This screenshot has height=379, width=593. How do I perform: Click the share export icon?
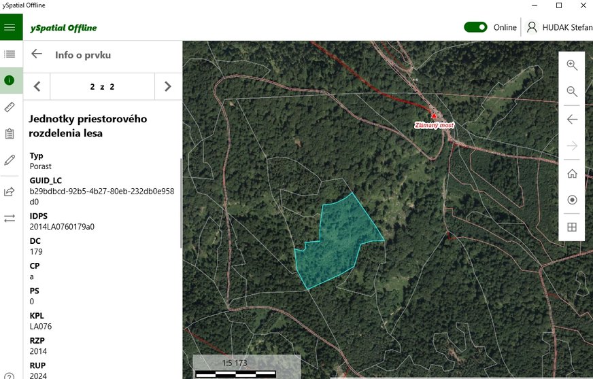10,192
